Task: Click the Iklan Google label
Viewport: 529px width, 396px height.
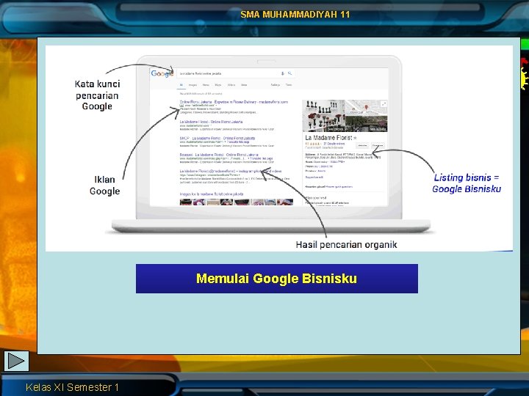Action: coord(104,186)
